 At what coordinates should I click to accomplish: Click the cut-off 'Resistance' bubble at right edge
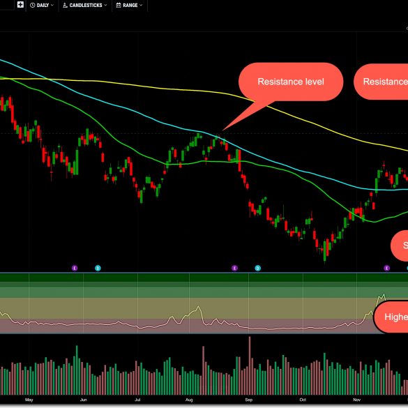(381, 82)
